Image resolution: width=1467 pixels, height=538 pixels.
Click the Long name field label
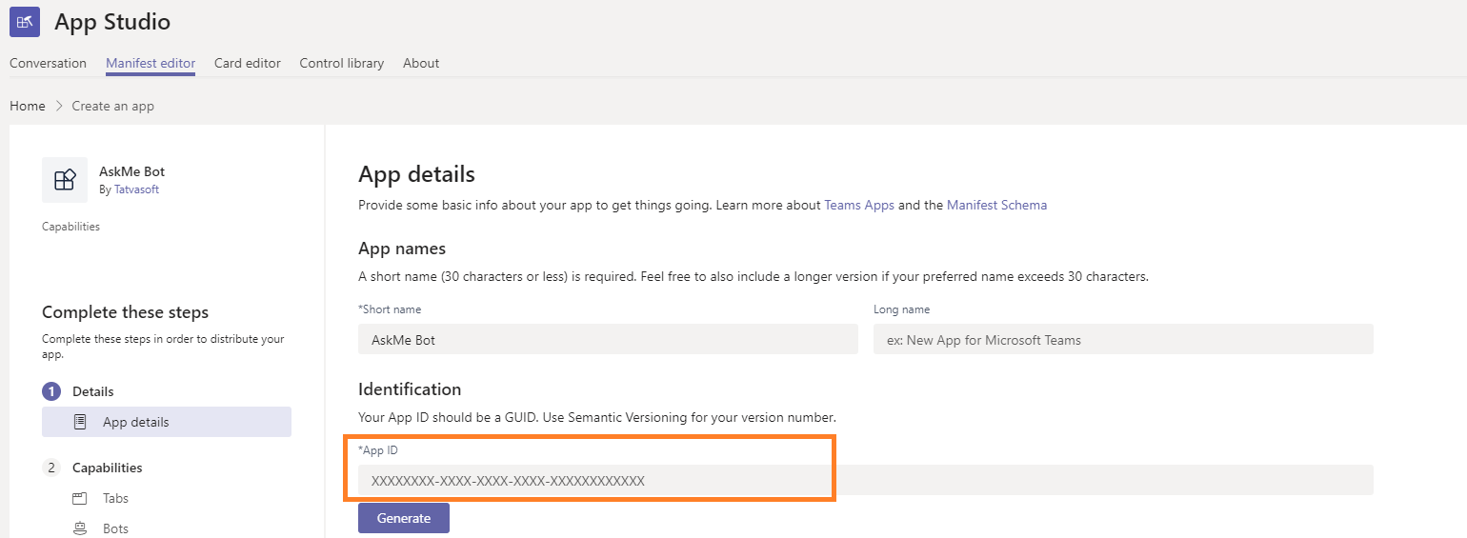pos(901,309)
